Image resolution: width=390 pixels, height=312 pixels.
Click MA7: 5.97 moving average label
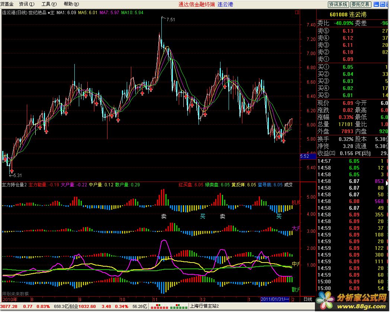(x=109, y=12)
